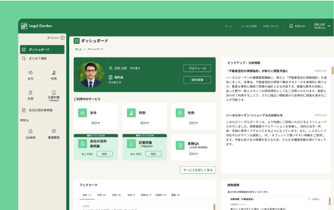The width and height of the screenshot is (334, 210).
Task: Select the 実務QA bookmark tab
Action: pyautogui.click(x=146, y=195)
